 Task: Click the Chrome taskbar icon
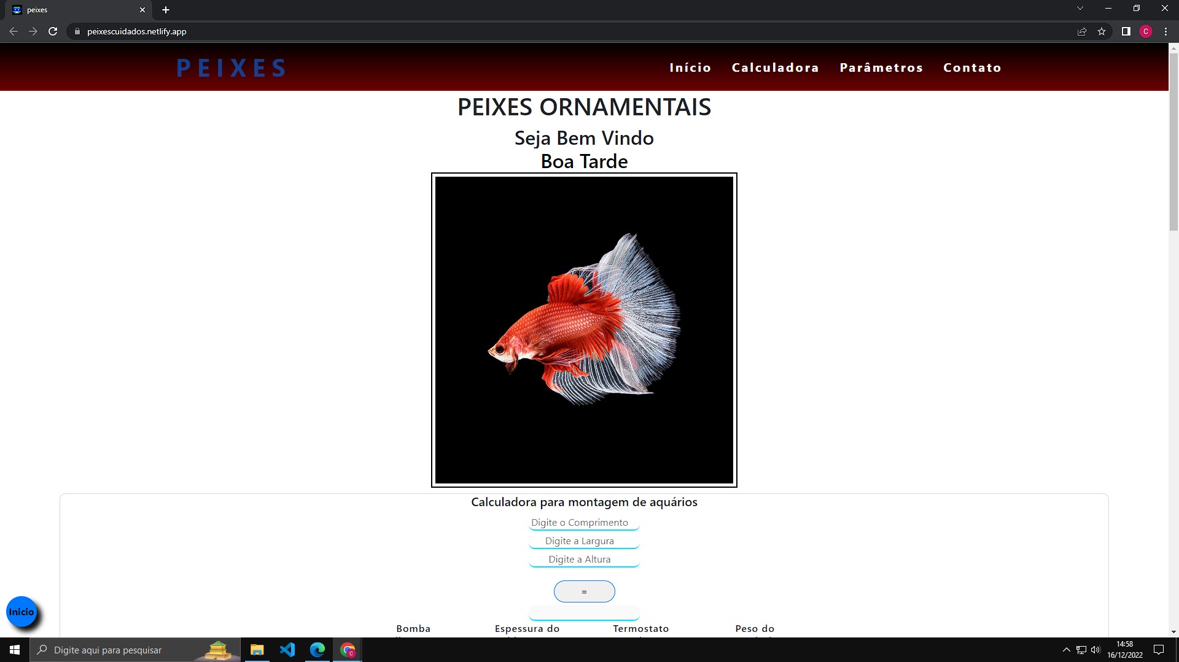pyautogui.click(x=348, y=650)
